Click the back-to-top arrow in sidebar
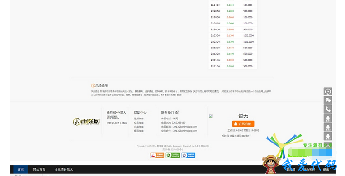Image resolution: width=345 pixels, height=176 pixels. click(328, 146)
